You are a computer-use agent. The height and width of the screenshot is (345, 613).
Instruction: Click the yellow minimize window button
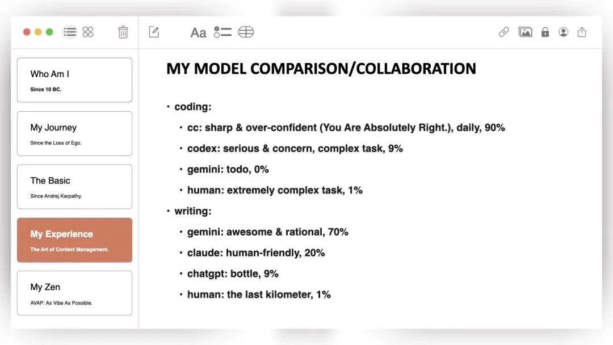tap(39, 32)
